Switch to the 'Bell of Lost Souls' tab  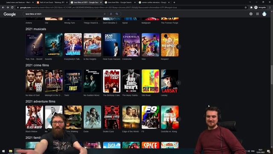point(52,3)
